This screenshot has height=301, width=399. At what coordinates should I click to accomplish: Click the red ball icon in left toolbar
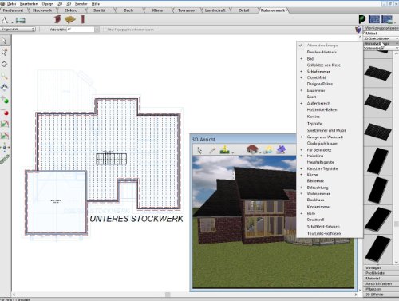(x=6, y=113)
